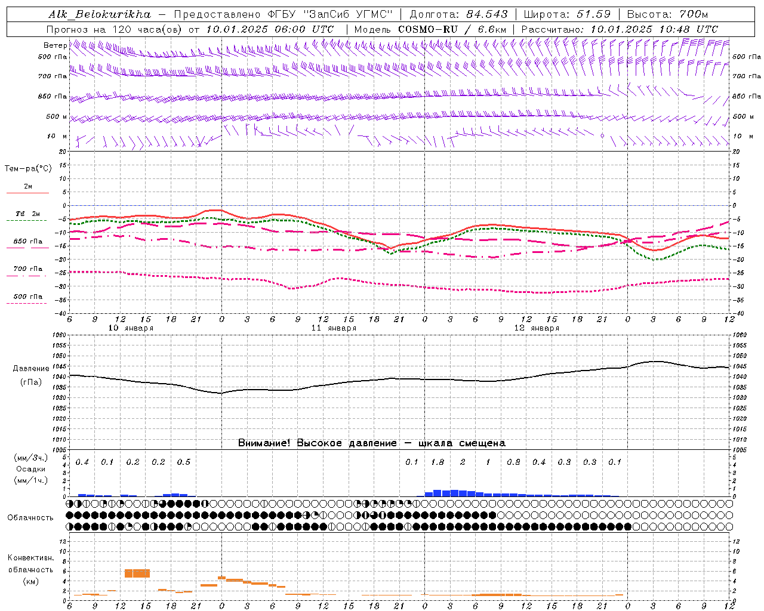The image size is (764, 611).
Task: Click the "Прогноз на 120 часа(ов)" forecast text
Action: pos(115,29)
